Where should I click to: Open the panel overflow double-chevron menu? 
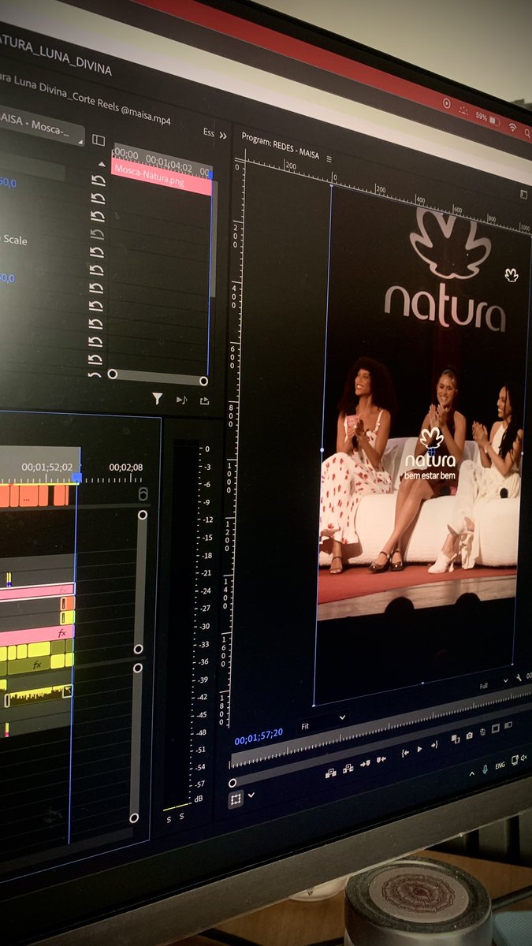pos(223,136)
